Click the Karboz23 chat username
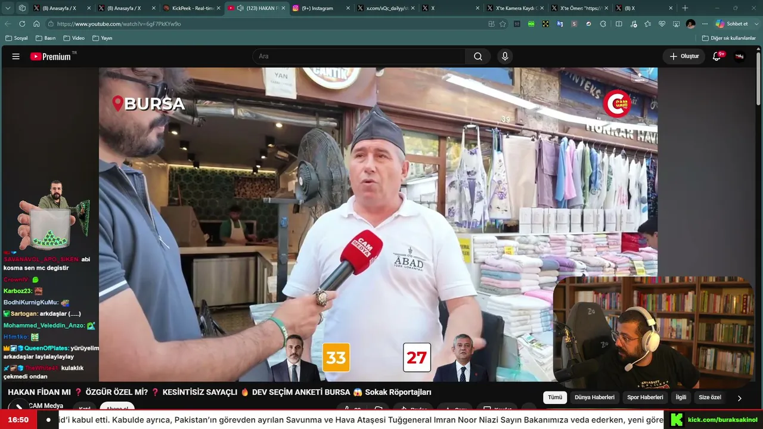Screen dimensions: 763x429 tap(17, 291)
